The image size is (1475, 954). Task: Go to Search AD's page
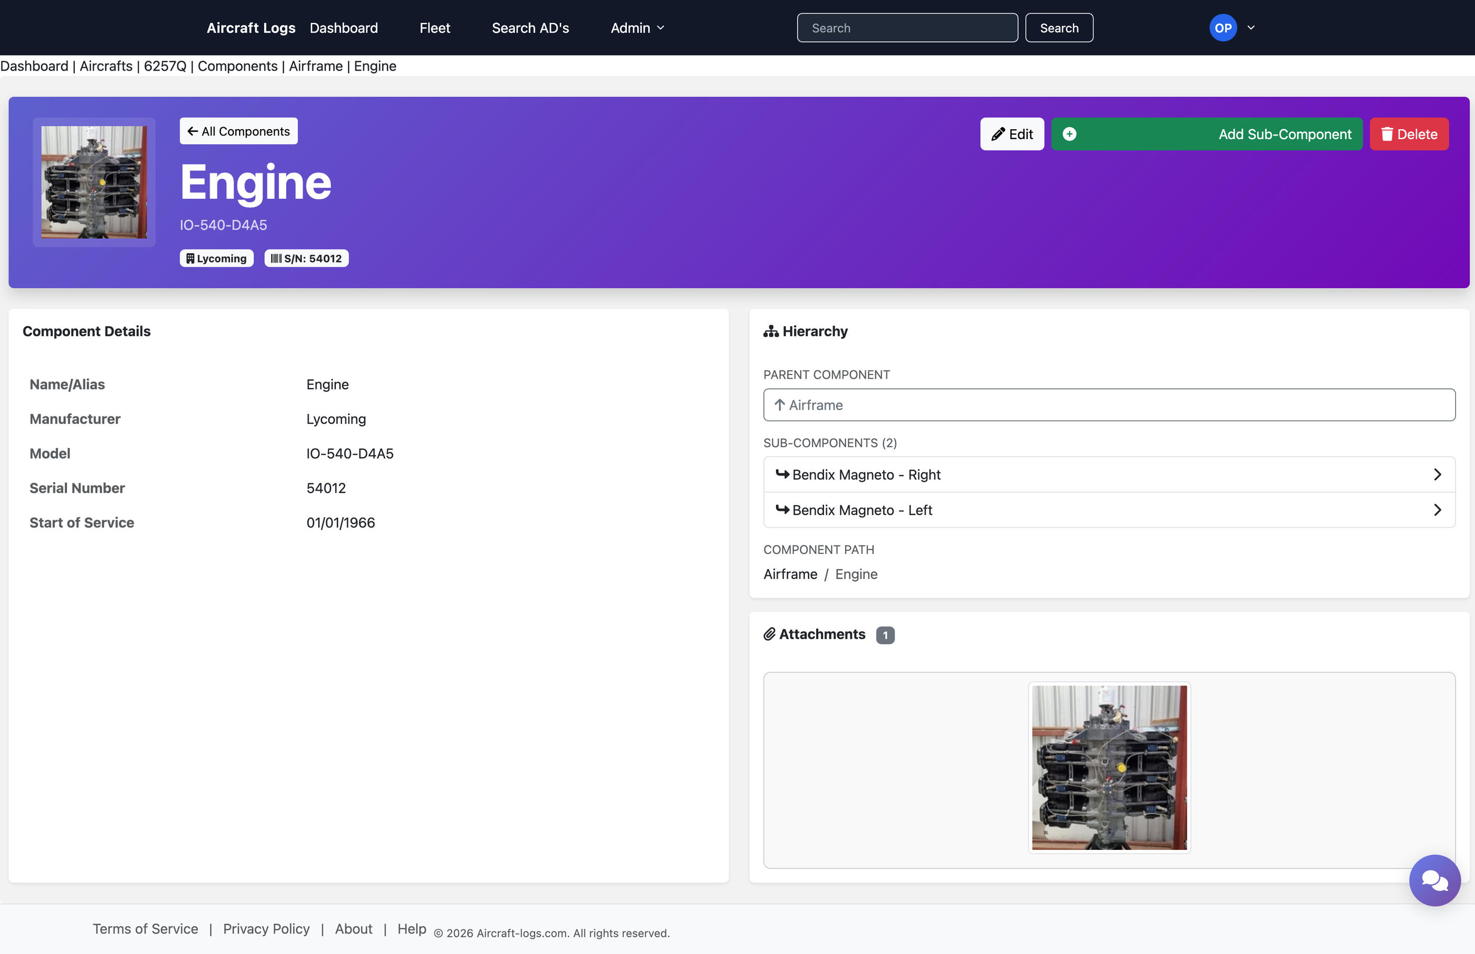point(530,28)
